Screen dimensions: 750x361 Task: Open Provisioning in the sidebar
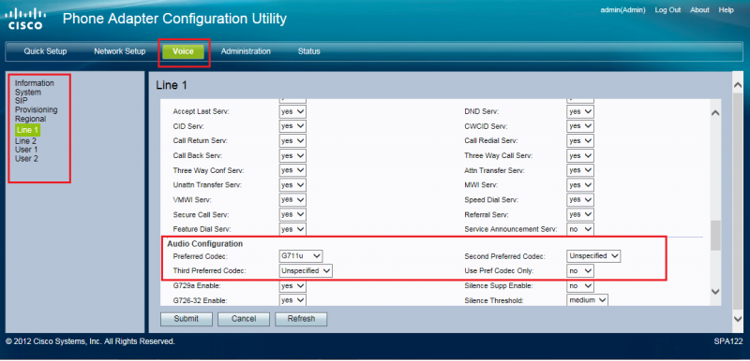37,109
